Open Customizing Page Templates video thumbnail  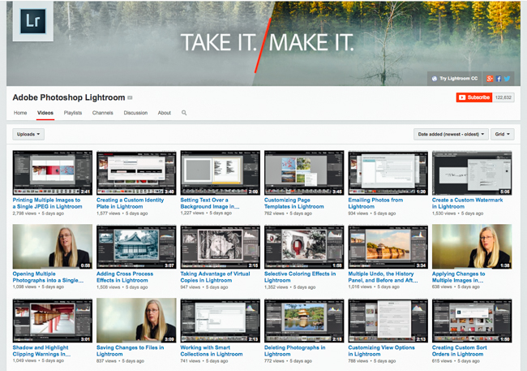point(304,173)
